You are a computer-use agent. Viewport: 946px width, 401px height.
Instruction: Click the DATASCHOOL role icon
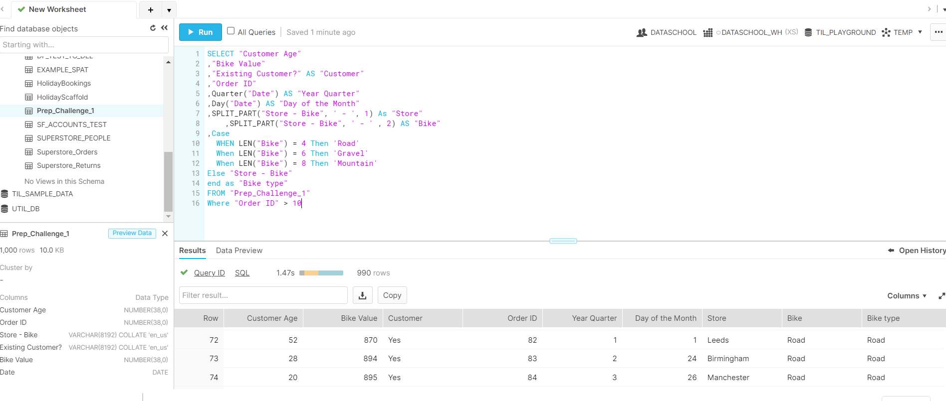[x=642, y=32]
